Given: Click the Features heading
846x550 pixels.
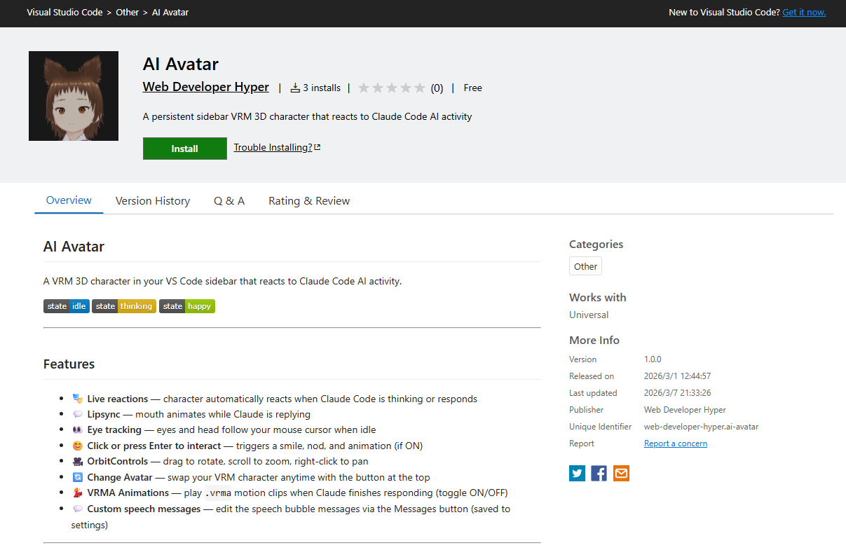Looking at the screenshot, I should coord(69,364).
